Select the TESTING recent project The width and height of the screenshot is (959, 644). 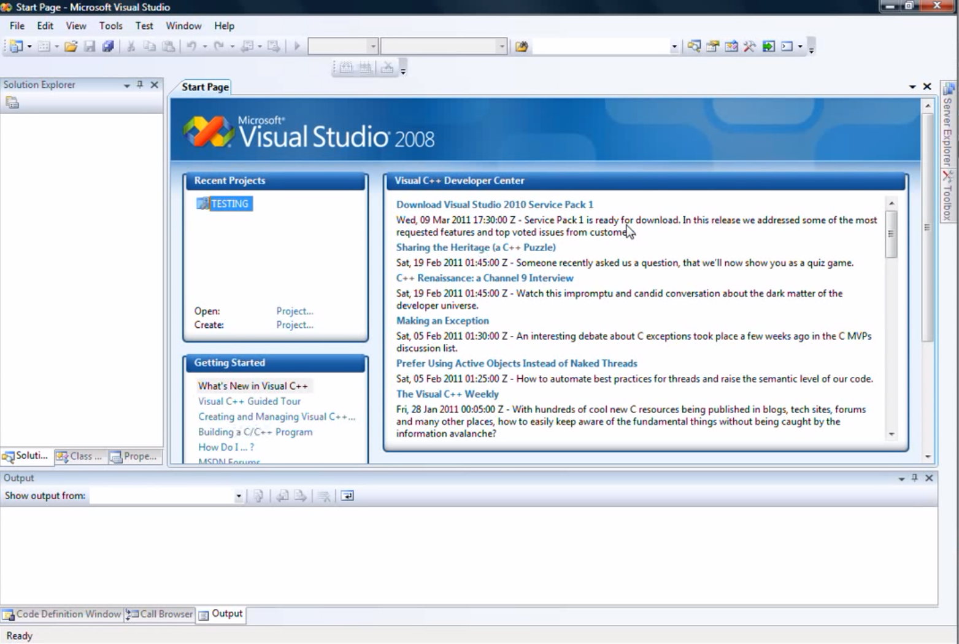pos(230,203)
